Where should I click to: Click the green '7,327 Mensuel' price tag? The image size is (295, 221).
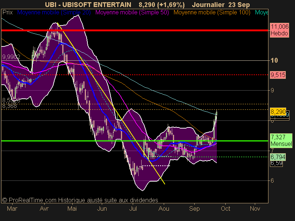[x=281, y=140]
